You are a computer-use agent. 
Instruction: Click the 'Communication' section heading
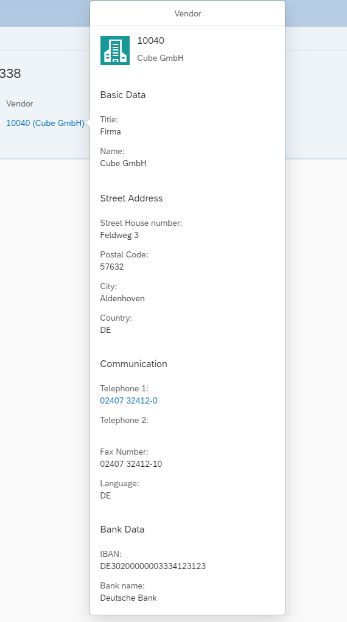pos(134,364)
